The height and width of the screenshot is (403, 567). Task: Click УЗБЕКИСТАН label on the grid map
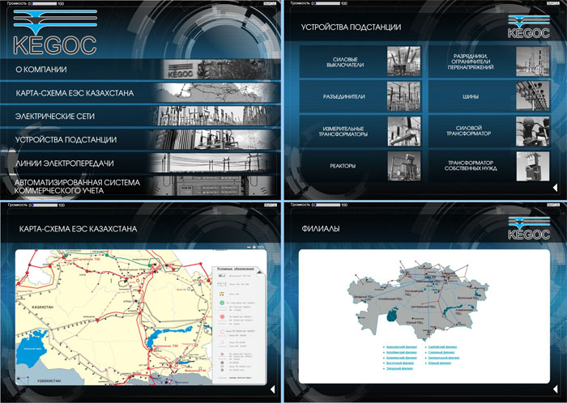pyautogui.click(x=49, y=380)
